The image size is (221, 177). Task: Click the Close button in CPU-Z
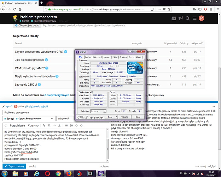tap(138, 117)
